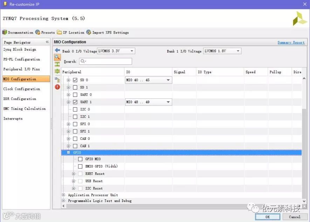Open the Summary Report link
310x222 pixels.
click(x=291, y=42)
